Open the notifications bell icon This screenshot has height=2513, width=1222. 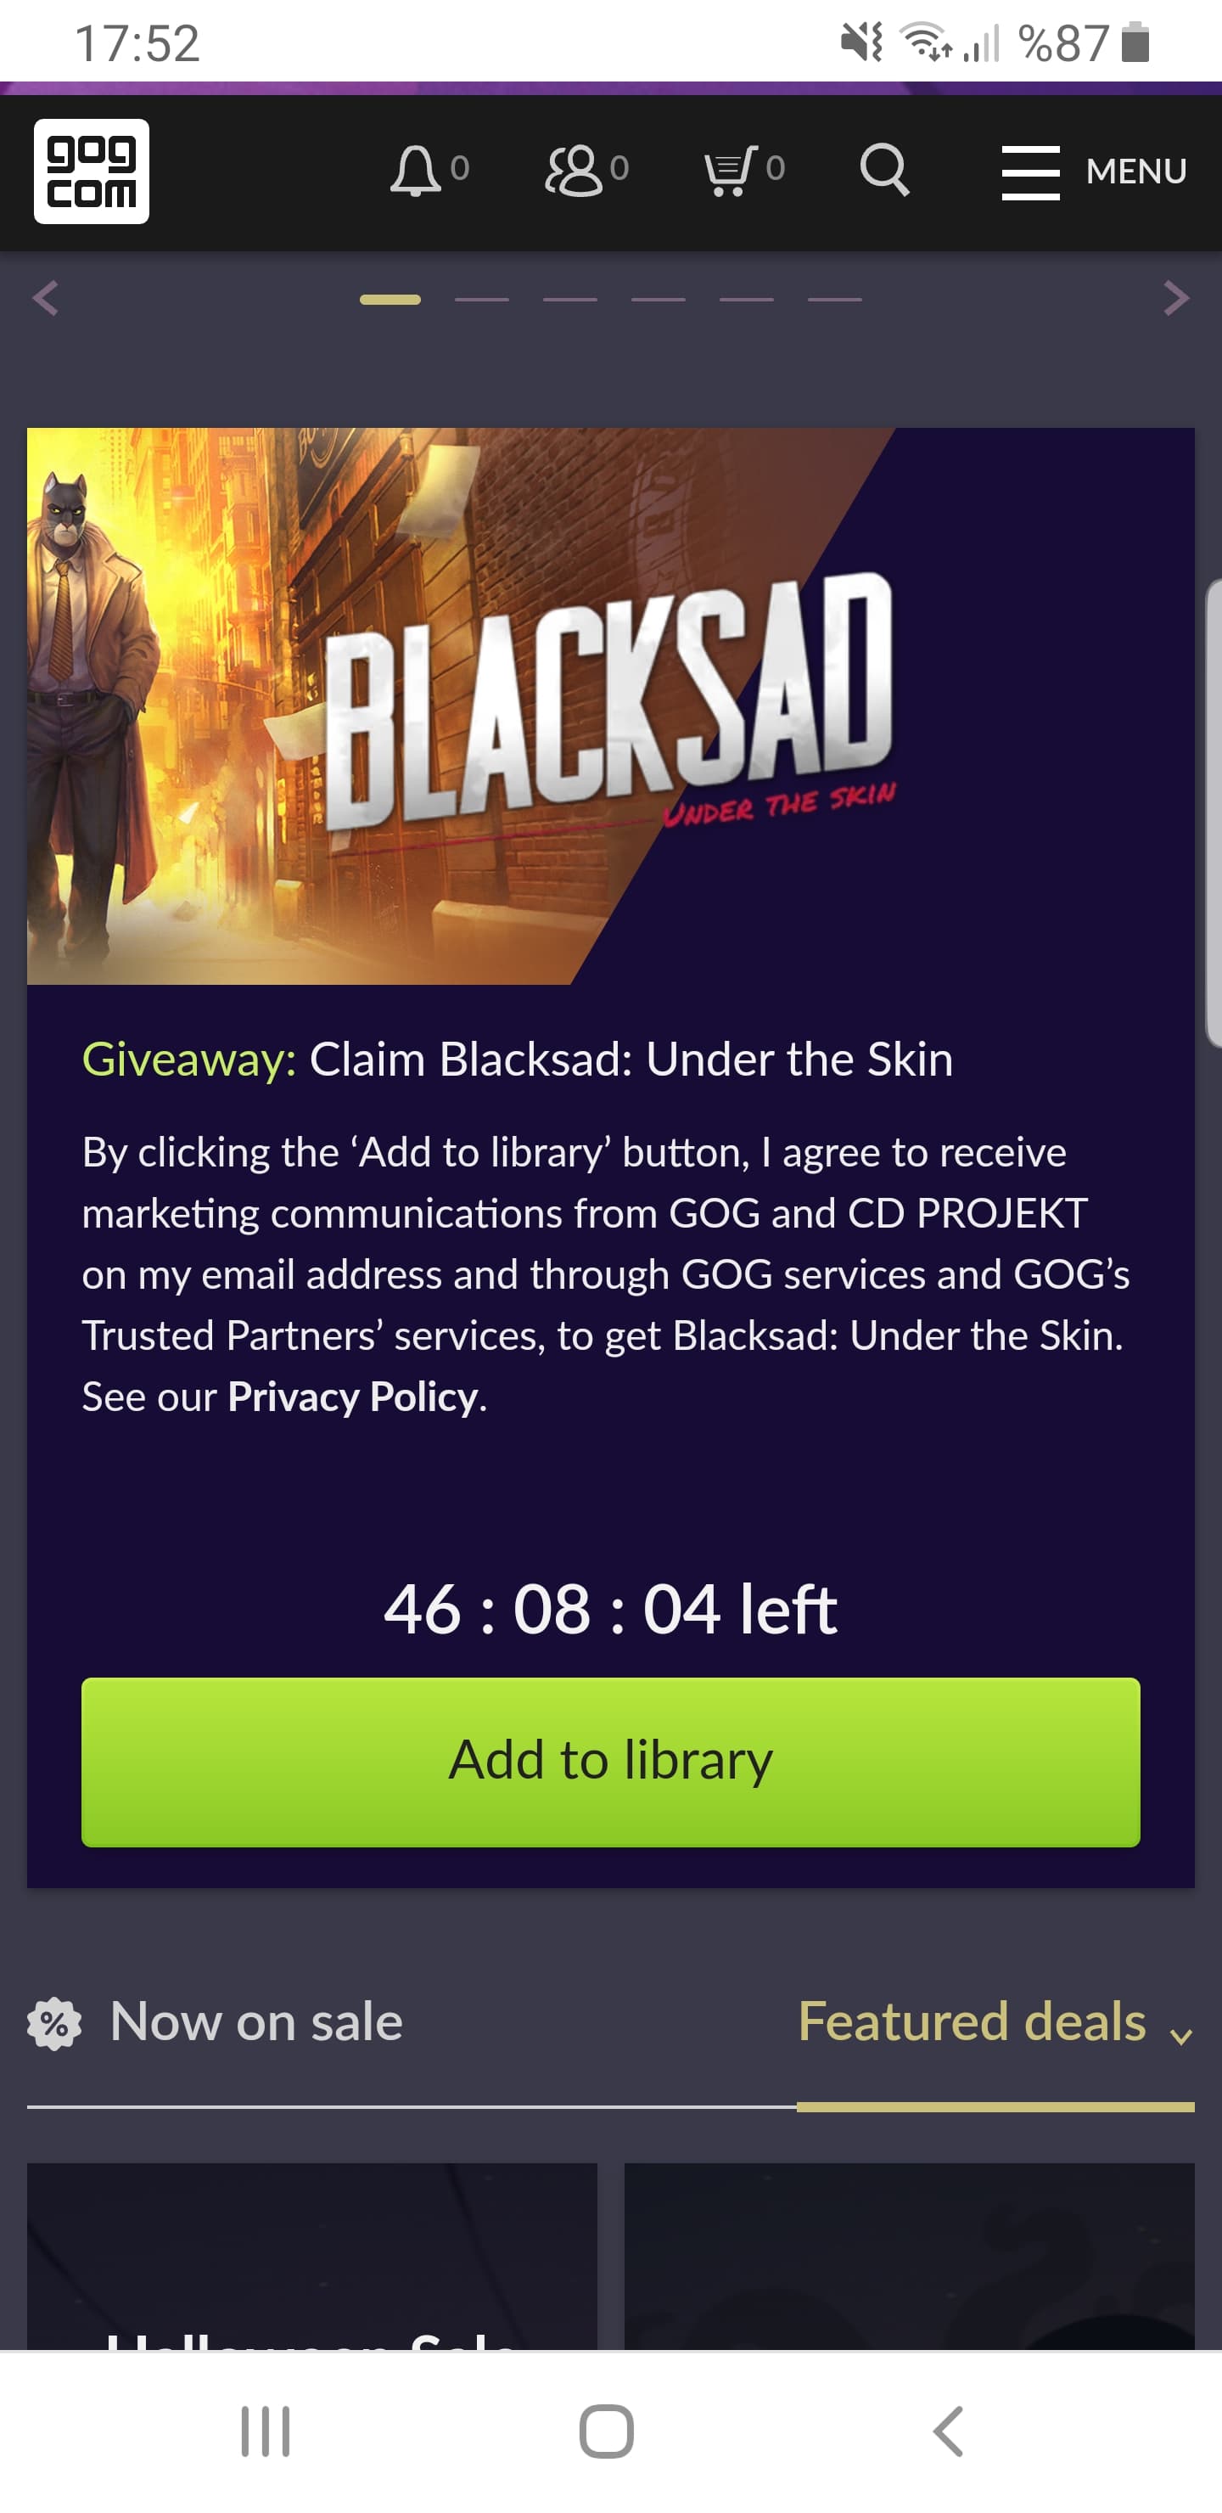click(x=417, y=171)
